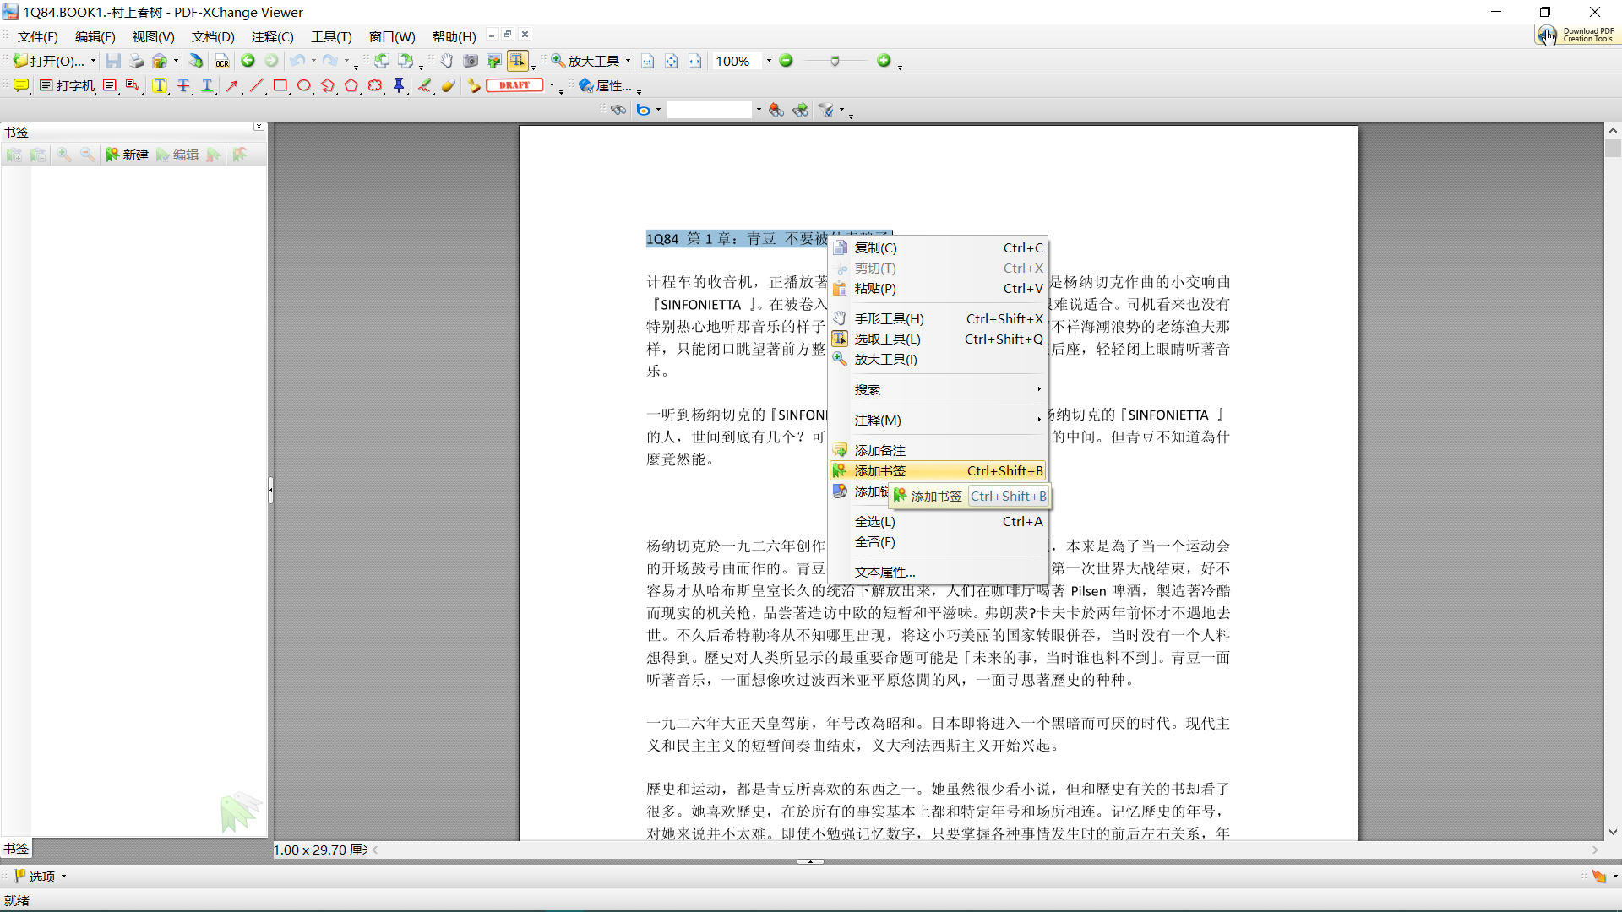This screenshot has width=1622, height=912.
Task: Open the Undo history dropdown arrow
Action: (313, 61)
